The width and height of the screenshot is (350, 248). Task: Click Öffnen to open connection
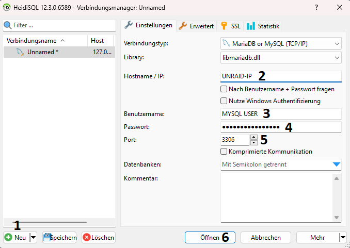[x=210, y=237]
